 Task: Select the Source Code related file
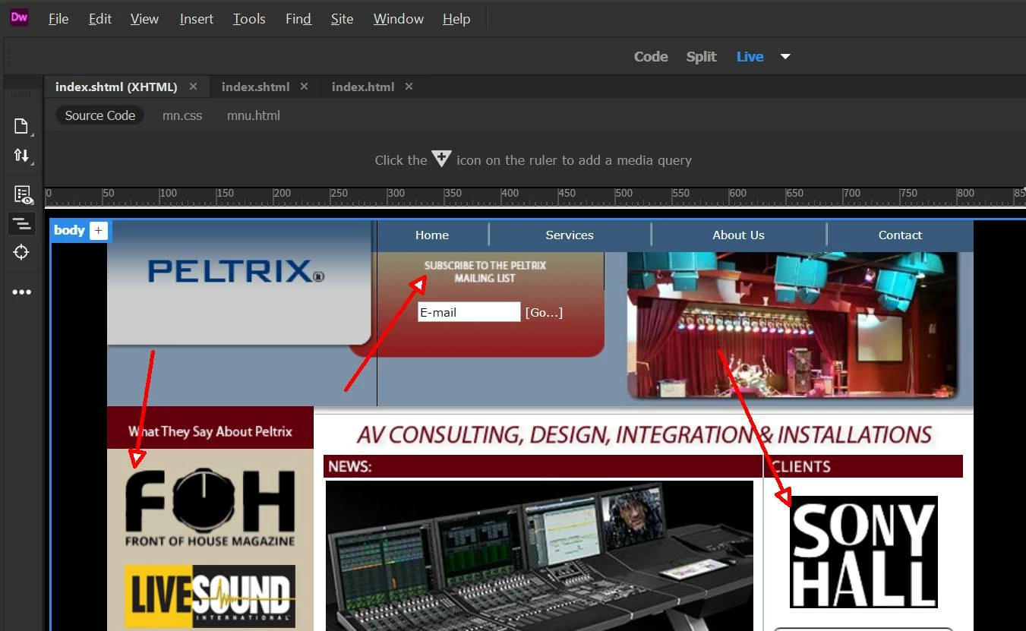[100, 115]
